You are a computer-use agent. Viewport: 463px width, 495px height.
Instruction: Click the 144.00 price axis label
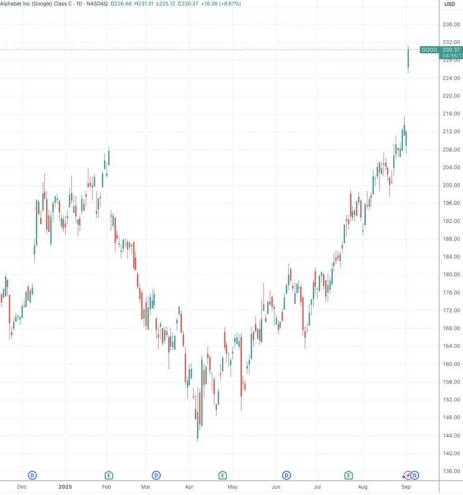pyautogui.click(x=451, y=436)
